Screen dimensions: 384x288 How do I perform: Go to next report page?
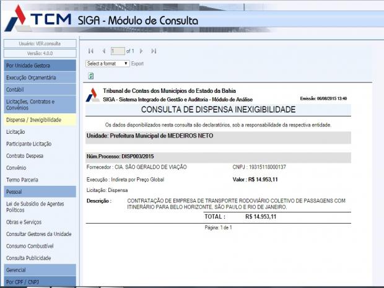(x=141, y=51)
